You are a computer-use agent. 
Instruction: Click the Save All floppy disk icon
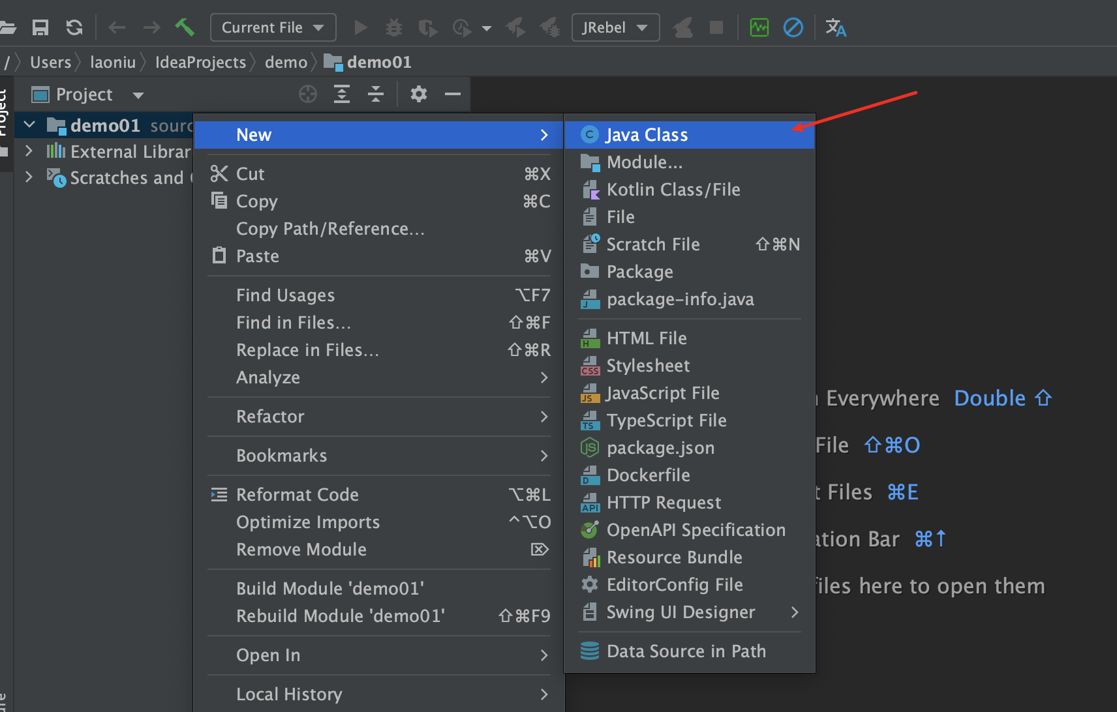(40, 27)
